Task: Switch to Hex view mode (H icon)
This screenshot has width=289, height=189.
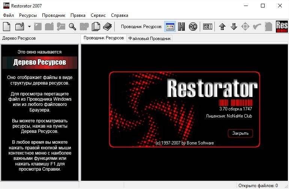Action: coord(181,27)
